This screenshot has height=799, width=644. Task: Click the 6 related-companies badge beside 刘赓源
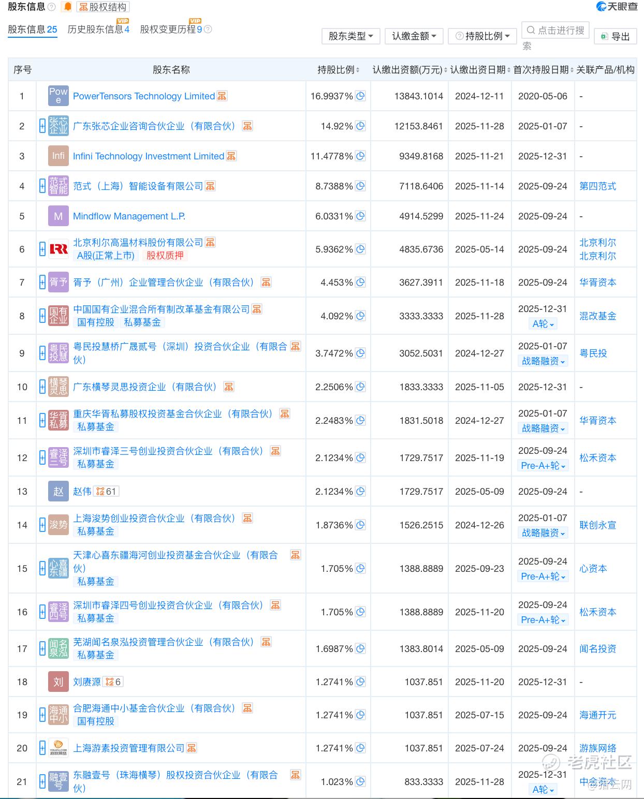click(113, 682)
